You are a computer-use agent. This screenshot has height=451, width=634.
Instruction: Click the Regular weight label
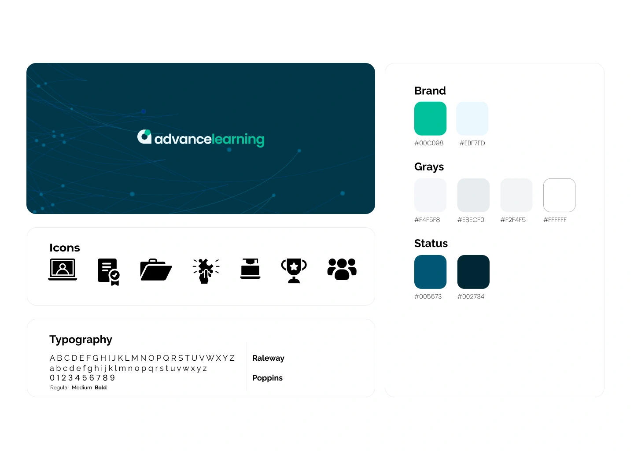click(x=59, y=388)
